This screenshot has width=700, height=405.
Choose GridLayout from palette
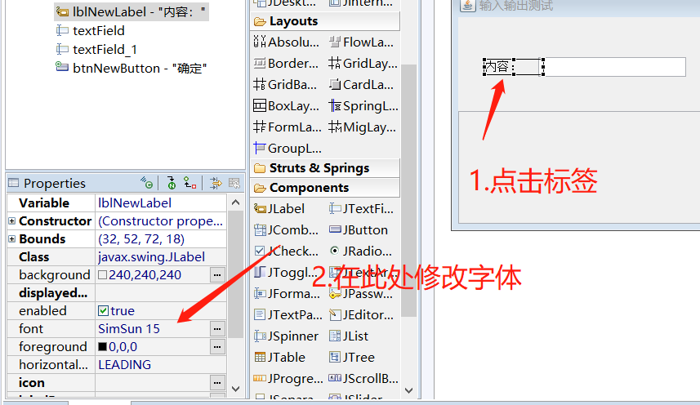pos(363,64)
